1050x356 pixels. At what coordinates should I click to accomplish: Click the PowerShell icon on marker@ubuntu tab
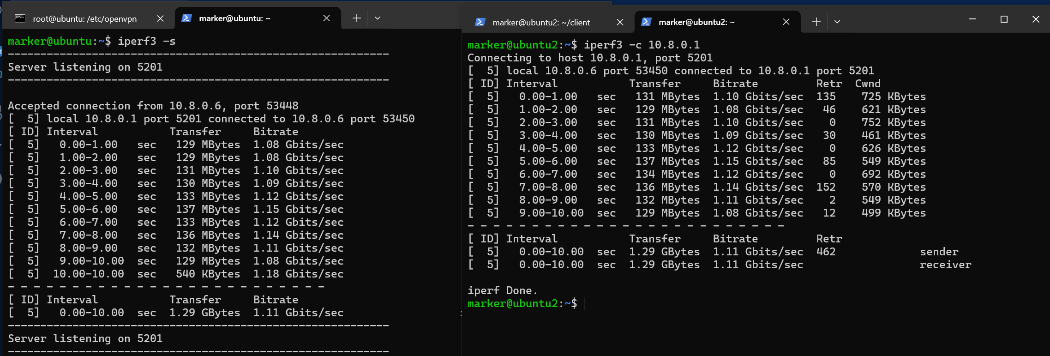pyautogui.click(x=186, y=18)
